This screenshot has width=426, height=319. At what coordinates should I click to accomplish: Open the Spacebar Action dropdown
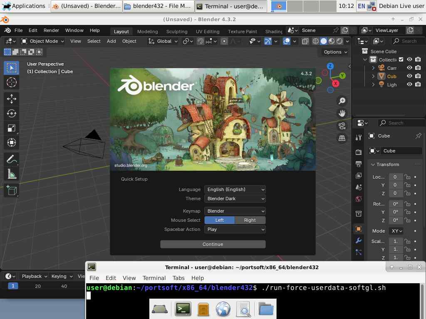235,229
